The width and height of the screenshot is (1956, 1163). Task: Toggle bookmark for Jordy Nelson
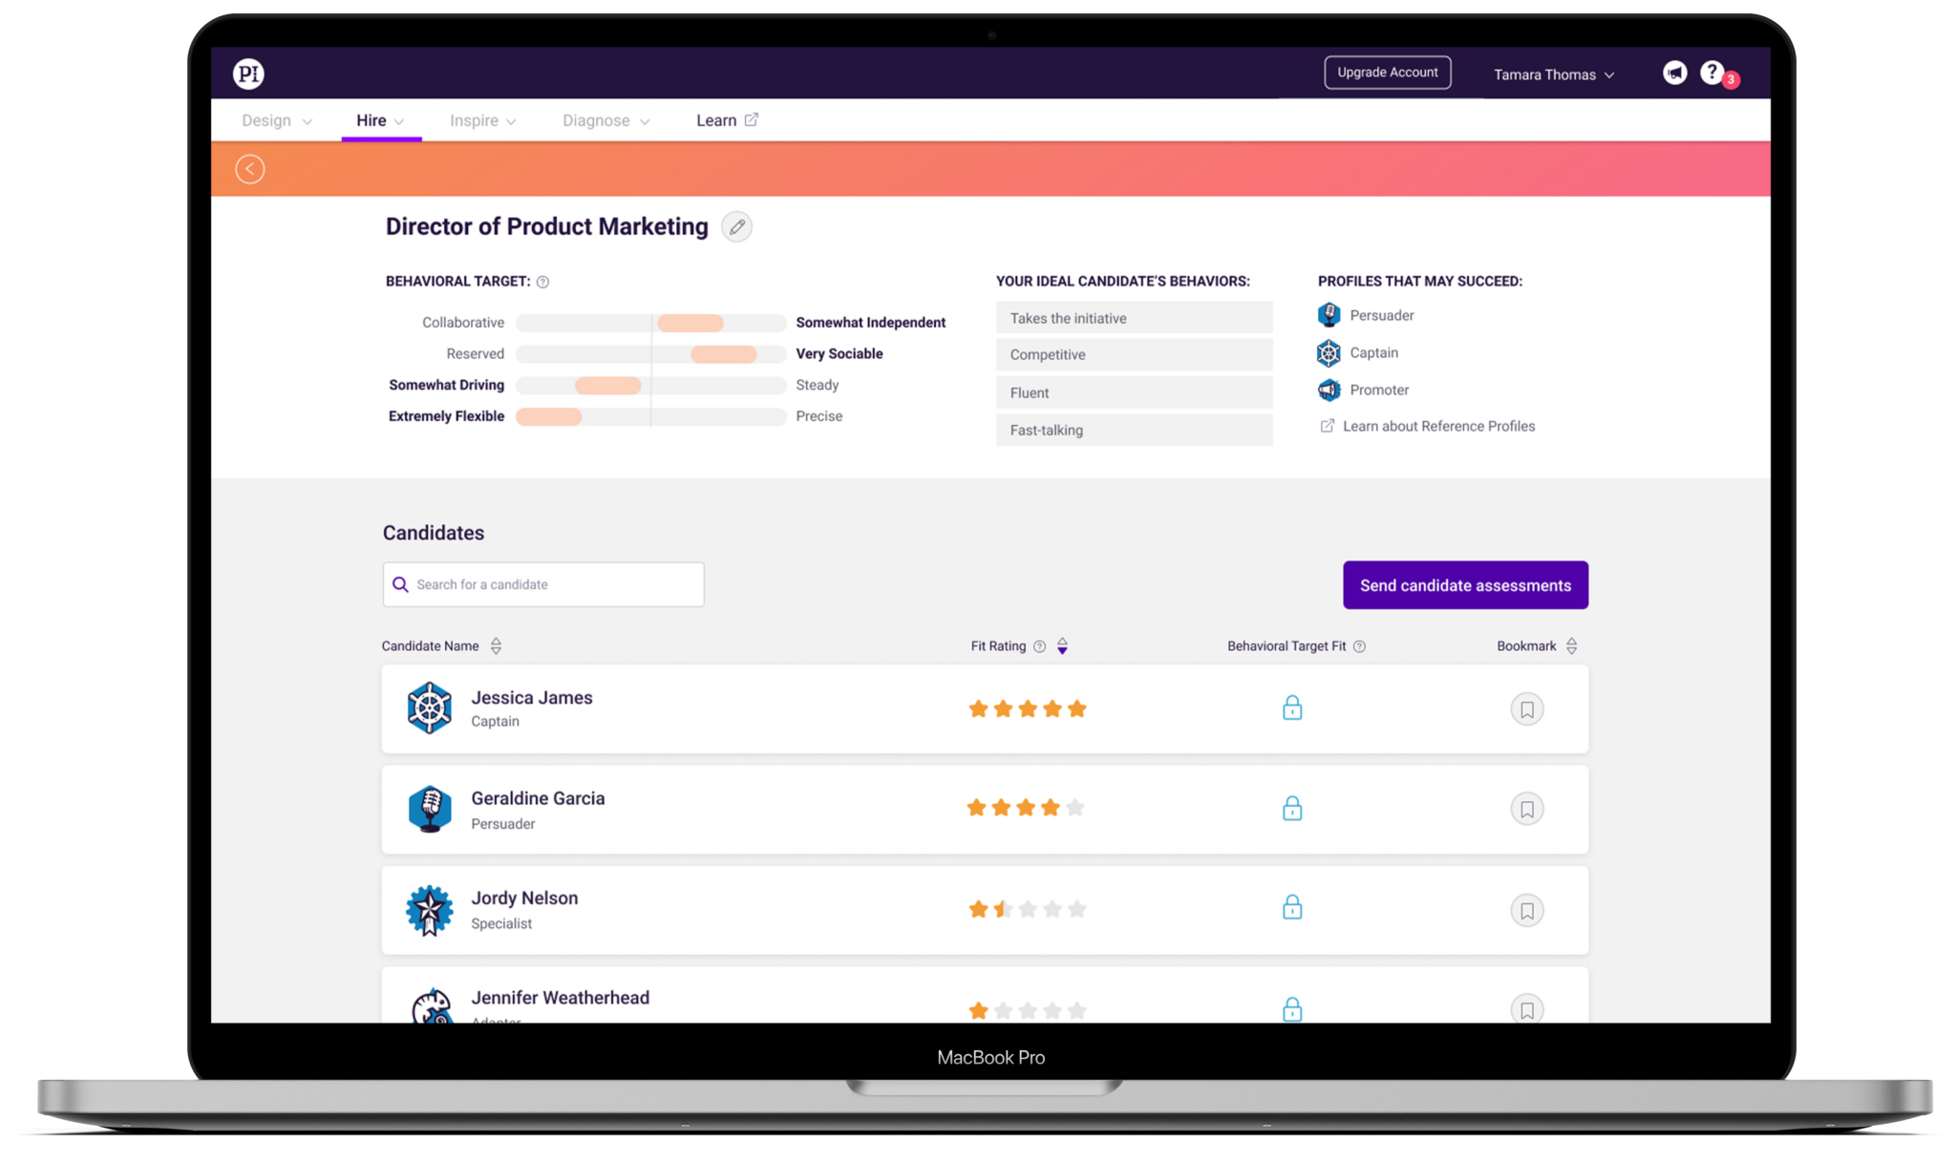1526,911
